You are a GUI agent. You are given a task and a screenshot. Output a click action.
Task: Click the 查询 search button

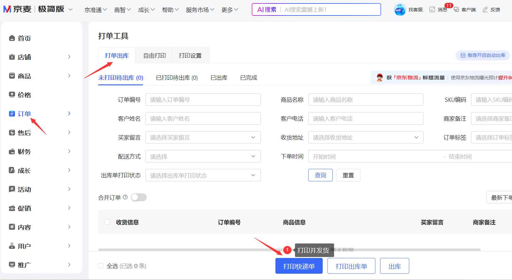pos(320,175)
